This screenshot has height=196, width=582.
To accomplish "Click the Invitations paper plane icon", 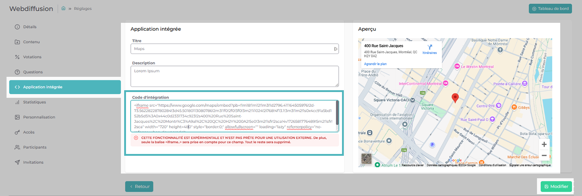I will (x=17, y=162).
